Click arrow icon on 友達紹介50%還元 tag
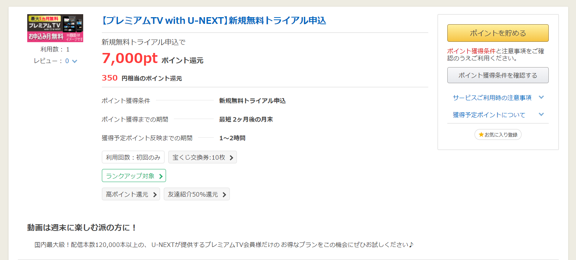 (224, 194)
